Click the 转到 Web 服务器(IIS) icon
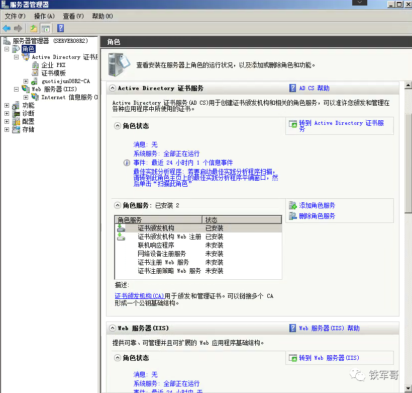This screenshot has height=393, width=412. tap(293, 358)
